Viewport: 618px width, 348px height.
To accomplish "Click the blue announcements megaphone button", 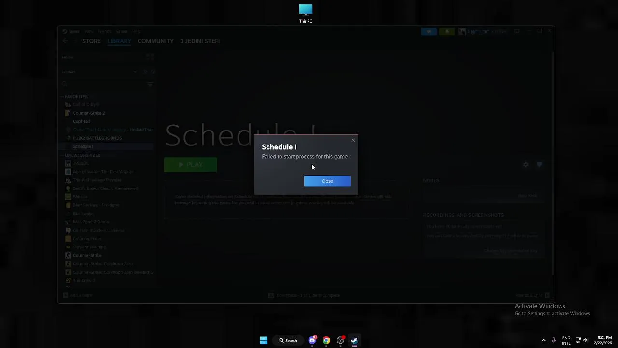I will point(429,31).
